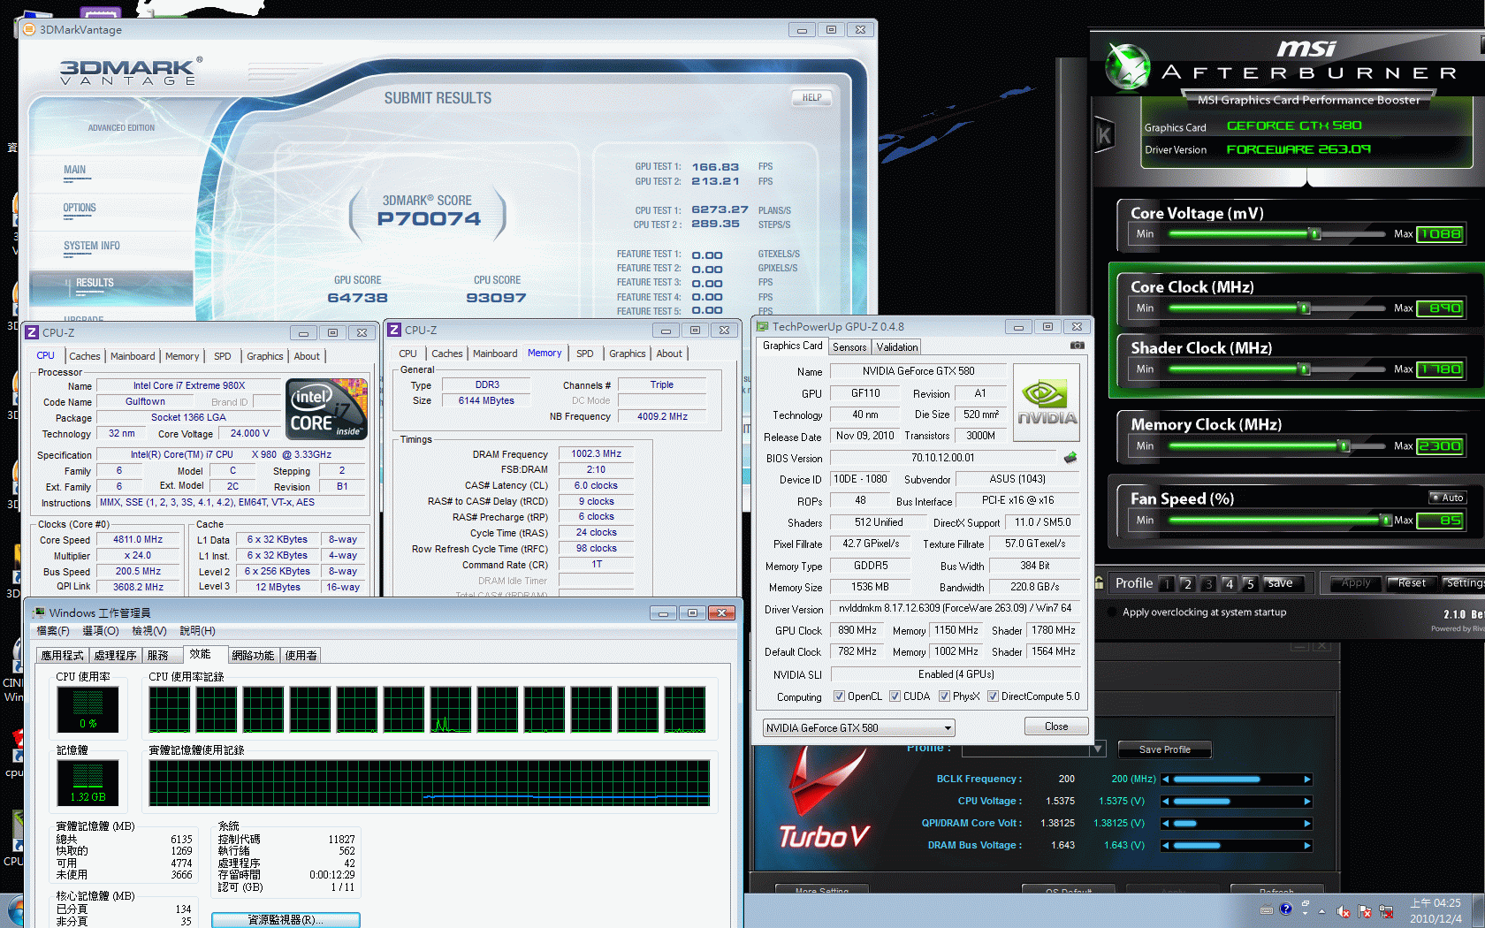This screenshot has width=1485, height=928.
Task: Click the Afterburner profile lock icon
Action: [x=1099, y=582]
